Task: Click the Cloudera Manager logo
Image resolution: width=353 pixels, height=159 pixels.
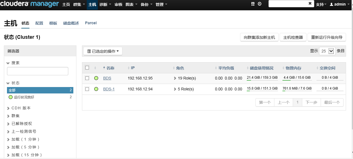Action: (30, 4)
